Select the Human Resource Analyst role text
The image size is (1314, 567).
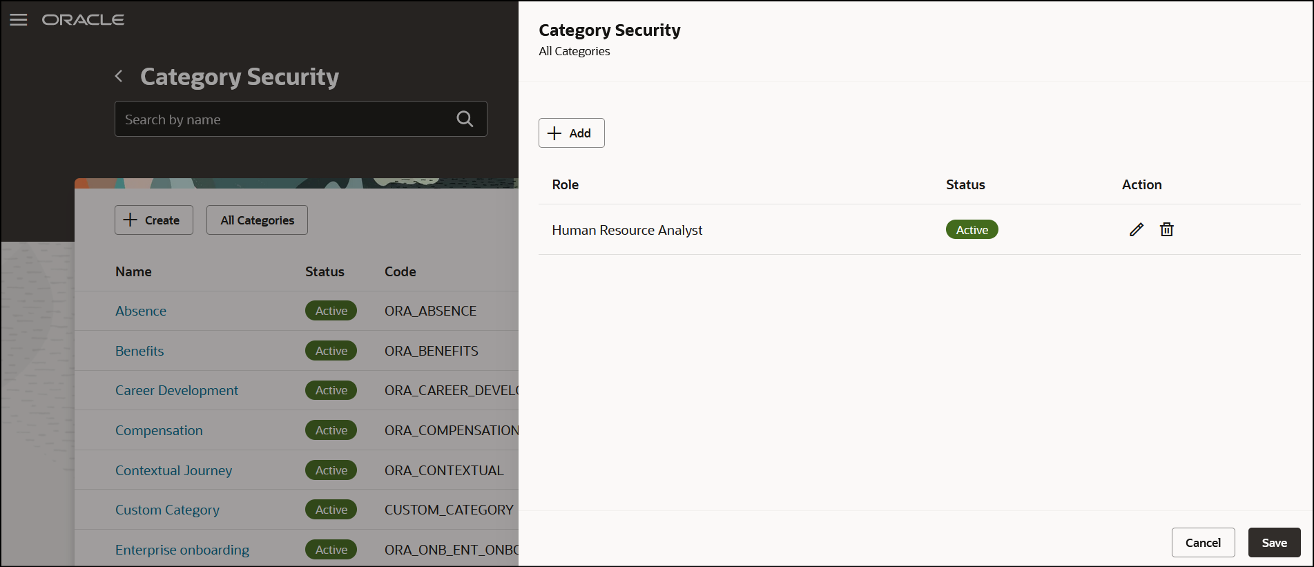(627, 230)
